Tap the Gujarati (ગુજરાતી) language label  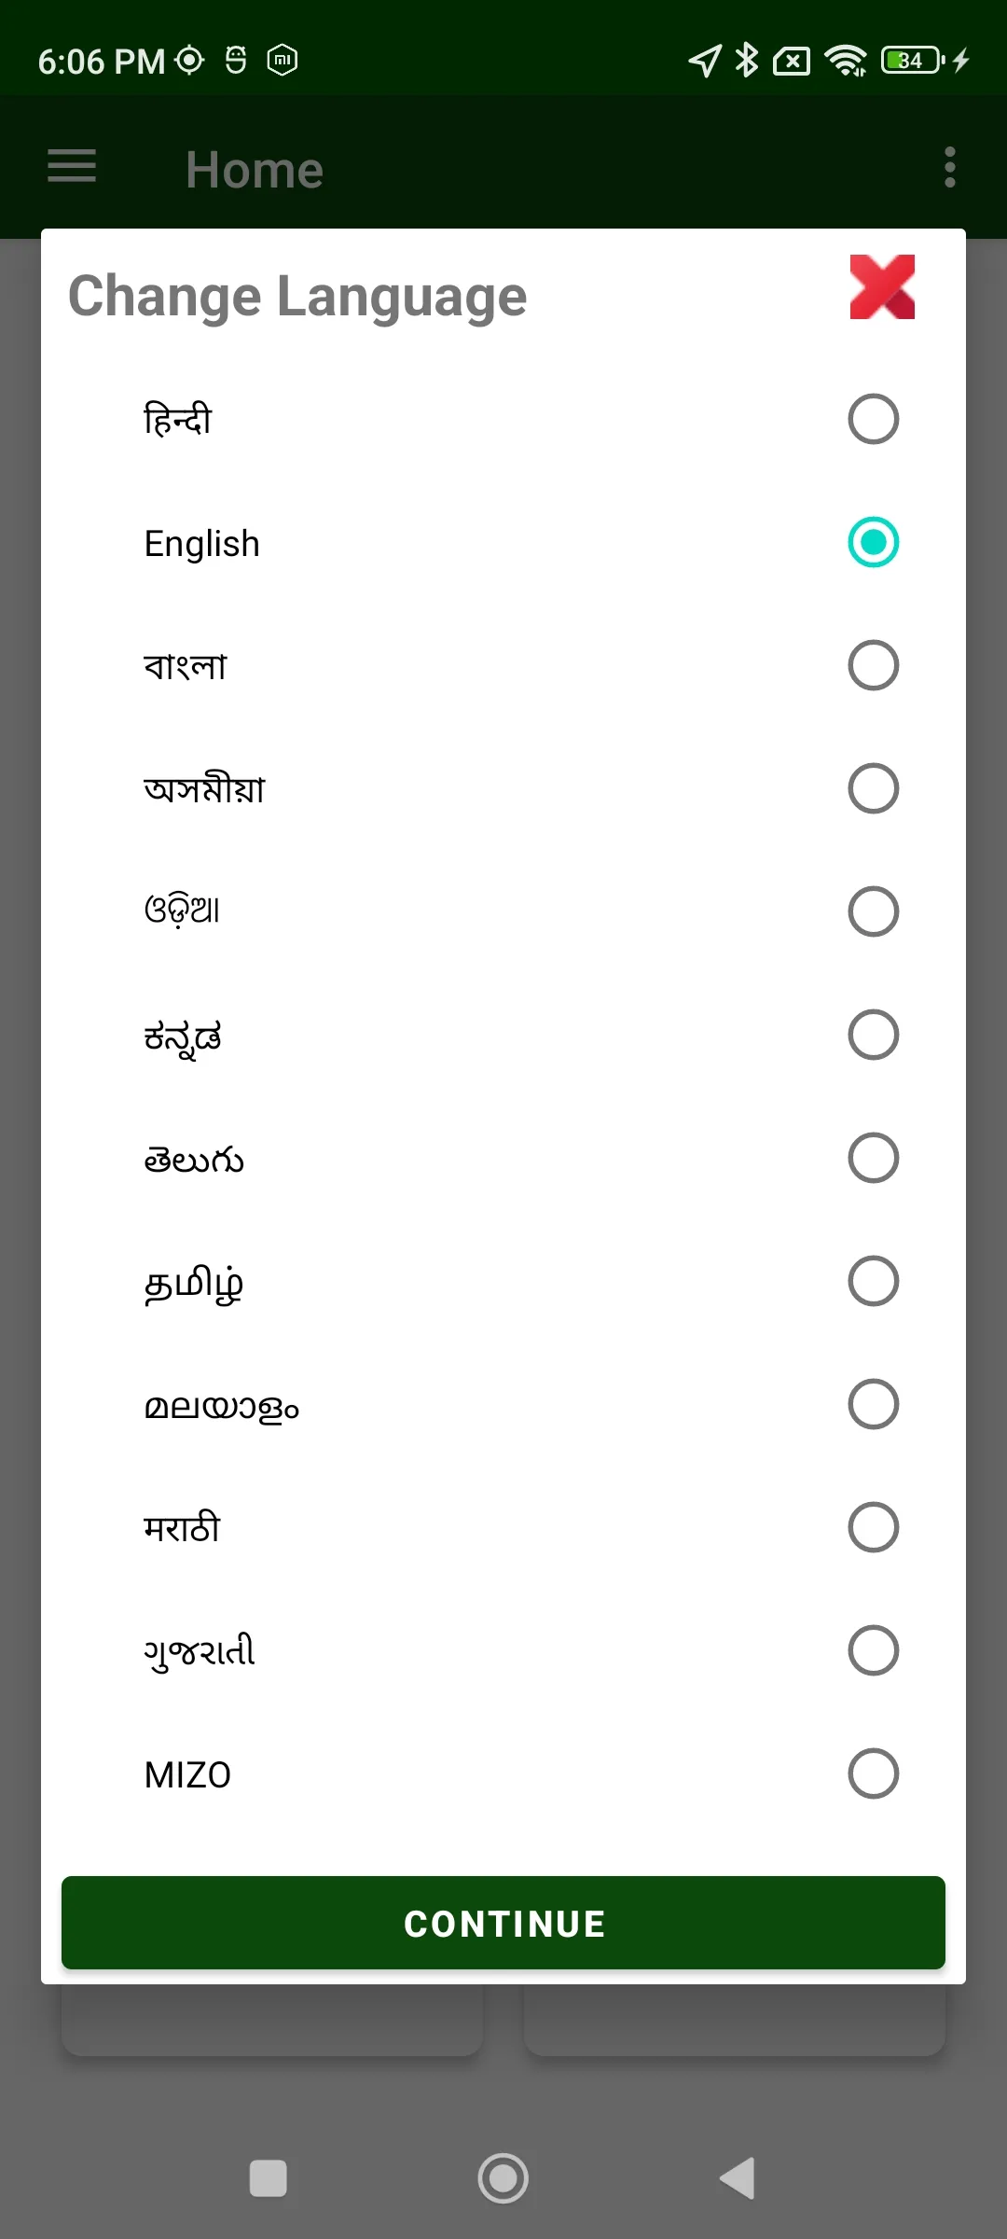pyautogui.click(x=200, y=1651)
